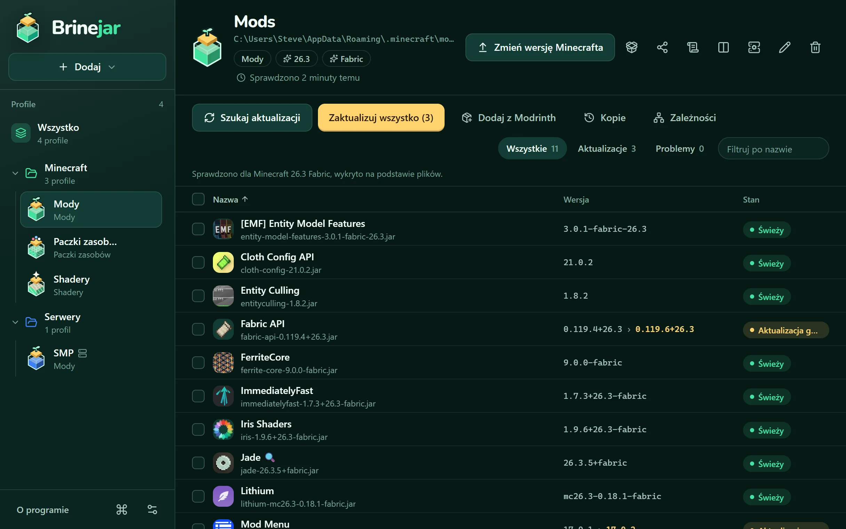This screenshot has width=846, height=529.
Task: Open the Dodaj dropdown button
Action: coord(87,67)
